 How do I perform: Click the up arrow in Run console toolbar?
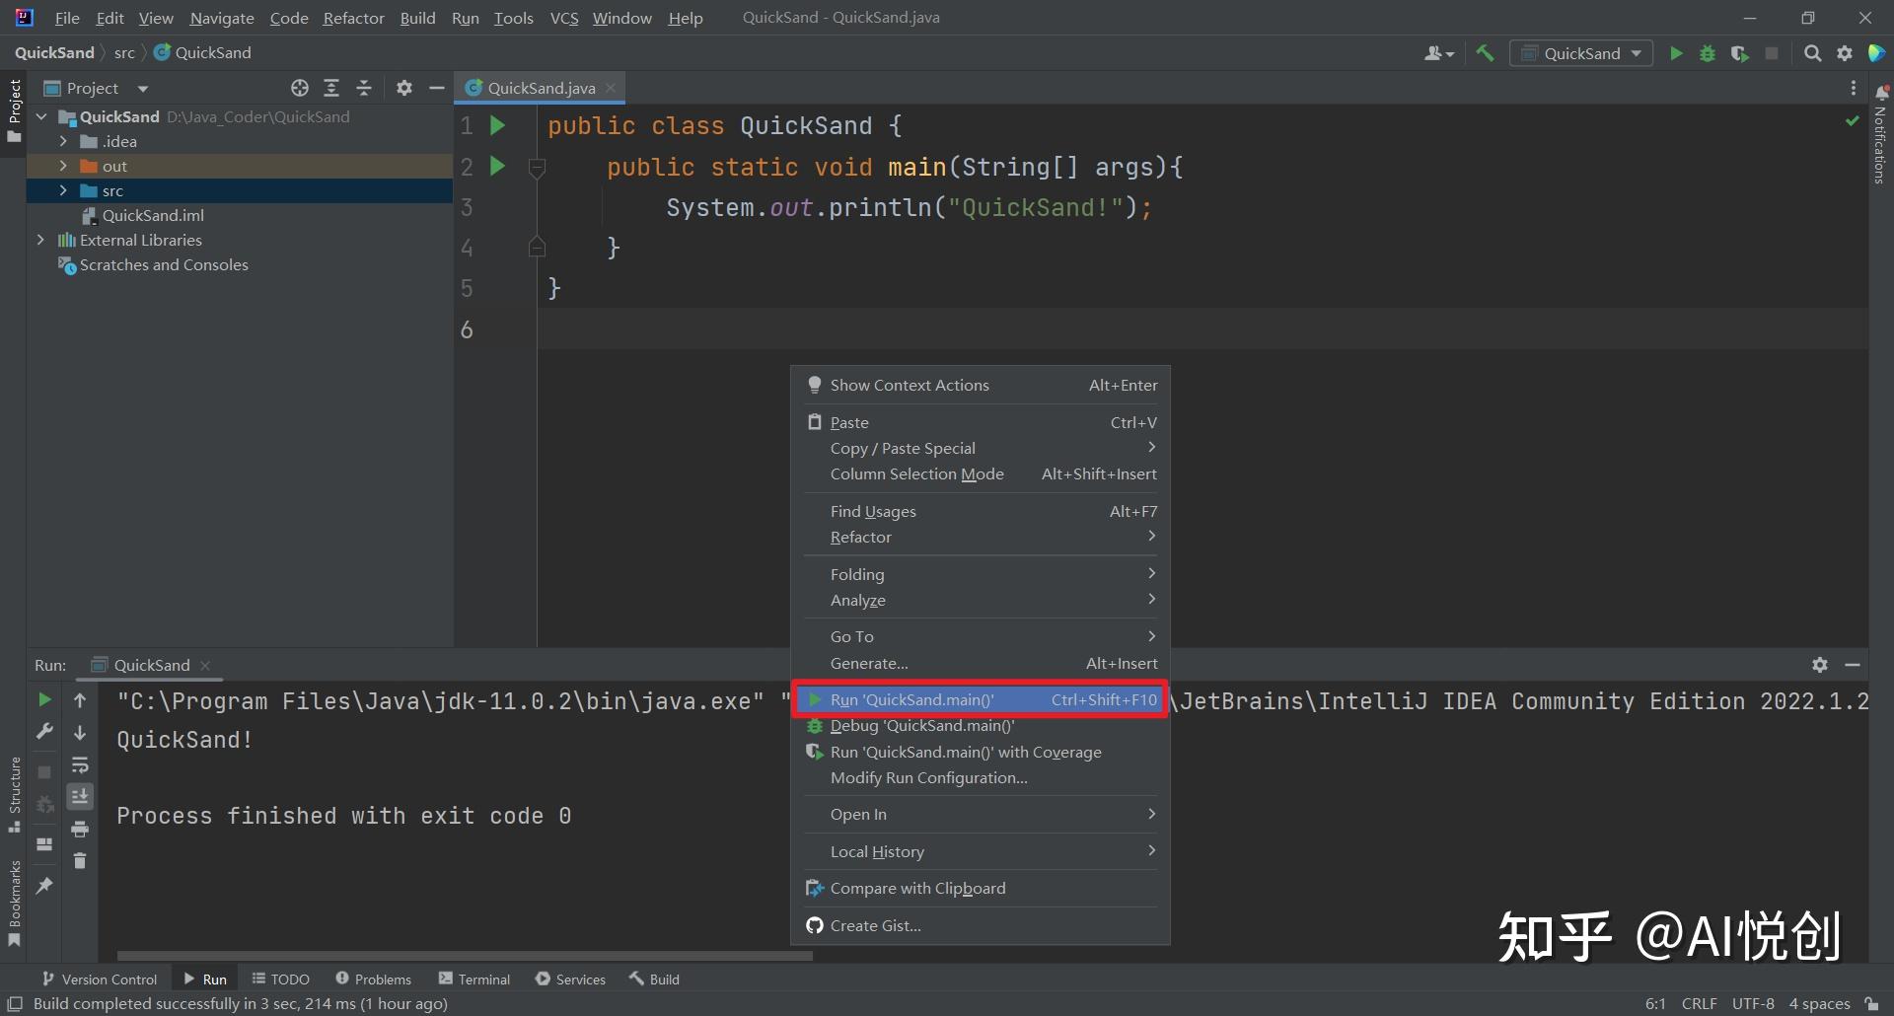(x=80, y=699)
